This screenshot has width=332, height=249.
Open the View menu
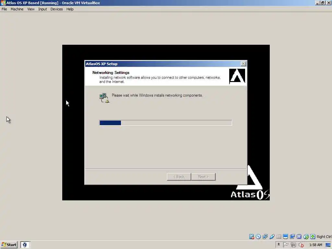31,9
